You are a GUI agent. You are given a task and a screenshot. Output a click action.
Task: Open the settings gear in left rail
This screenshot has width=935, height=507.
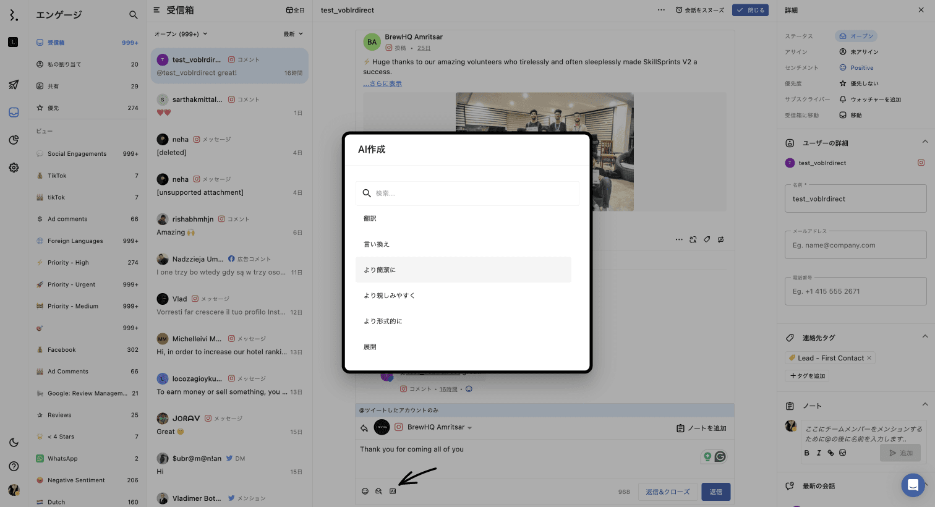click(14, 168)
